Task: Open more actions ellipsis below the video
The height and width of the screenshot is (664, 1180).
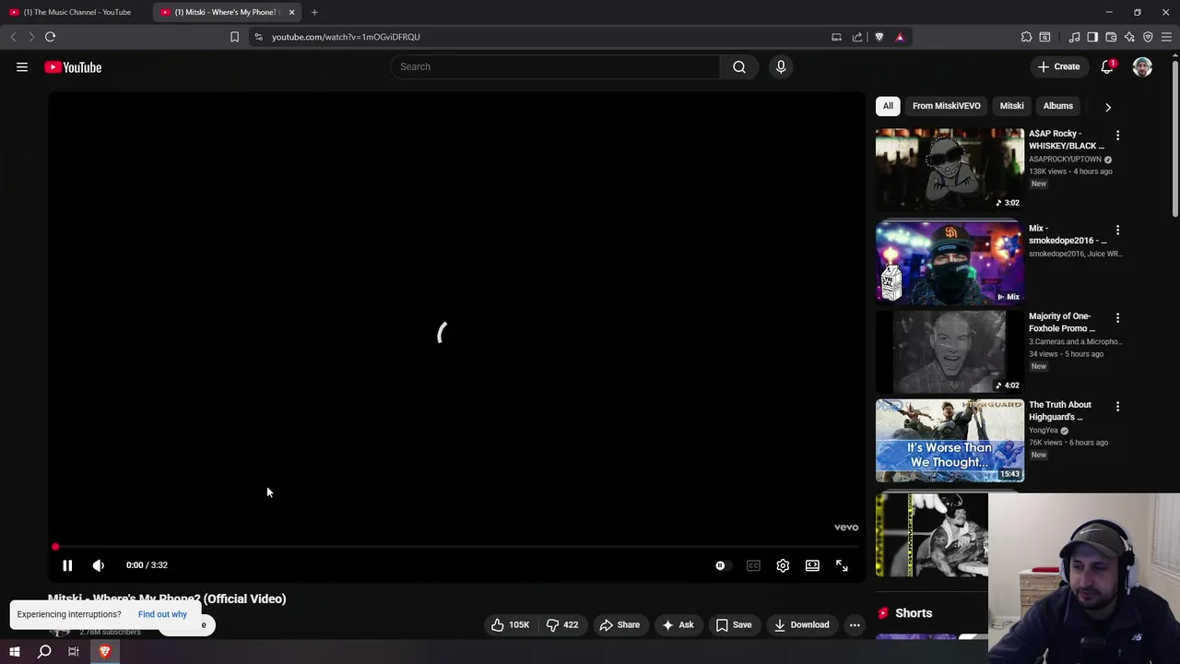Action: 855,624
